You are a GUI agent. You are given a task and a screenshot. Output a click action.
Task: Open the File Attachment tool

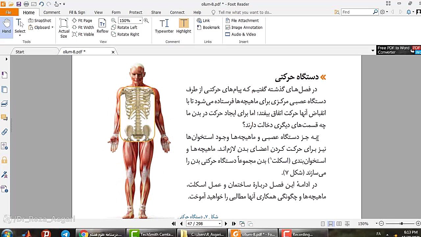242,20
